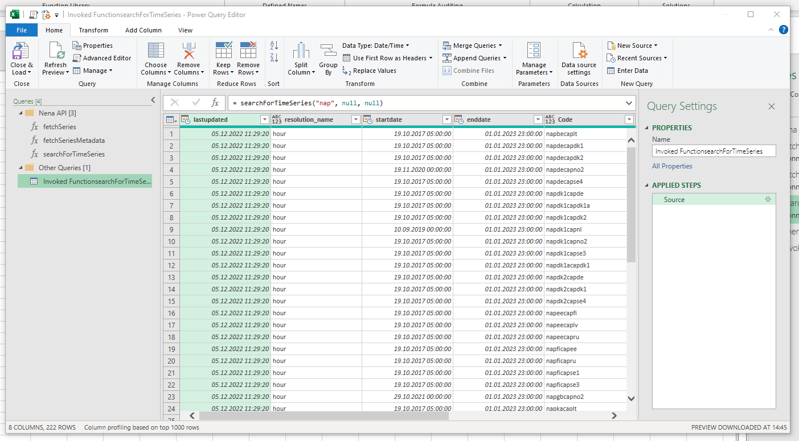Select the fetchSeriesMetadata function query

pos(74,141)
